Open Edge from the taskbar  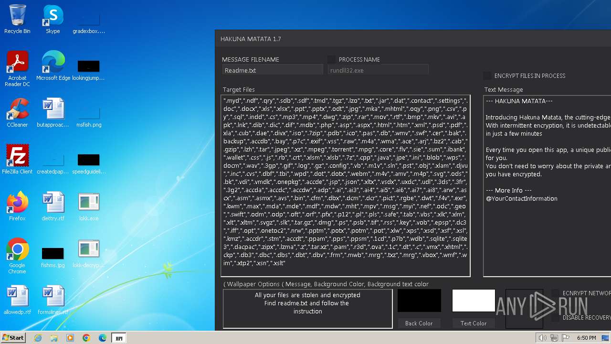point(103,338)
